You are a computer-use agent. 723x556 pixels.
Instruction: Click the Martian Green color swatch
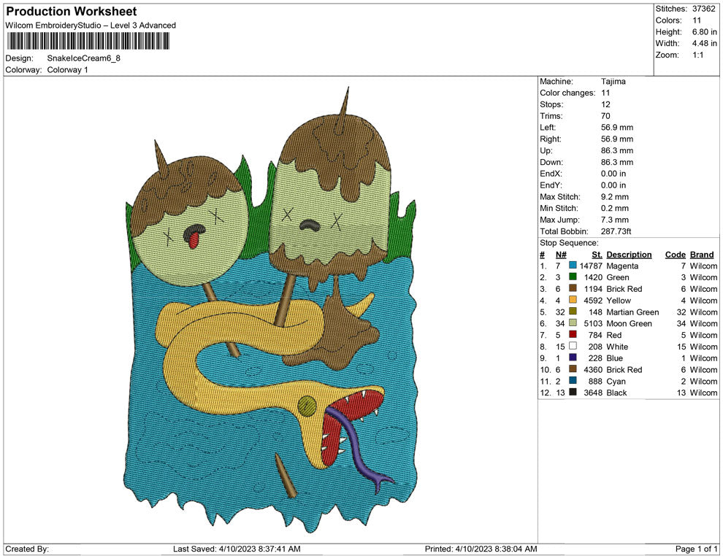click(573, 312)
